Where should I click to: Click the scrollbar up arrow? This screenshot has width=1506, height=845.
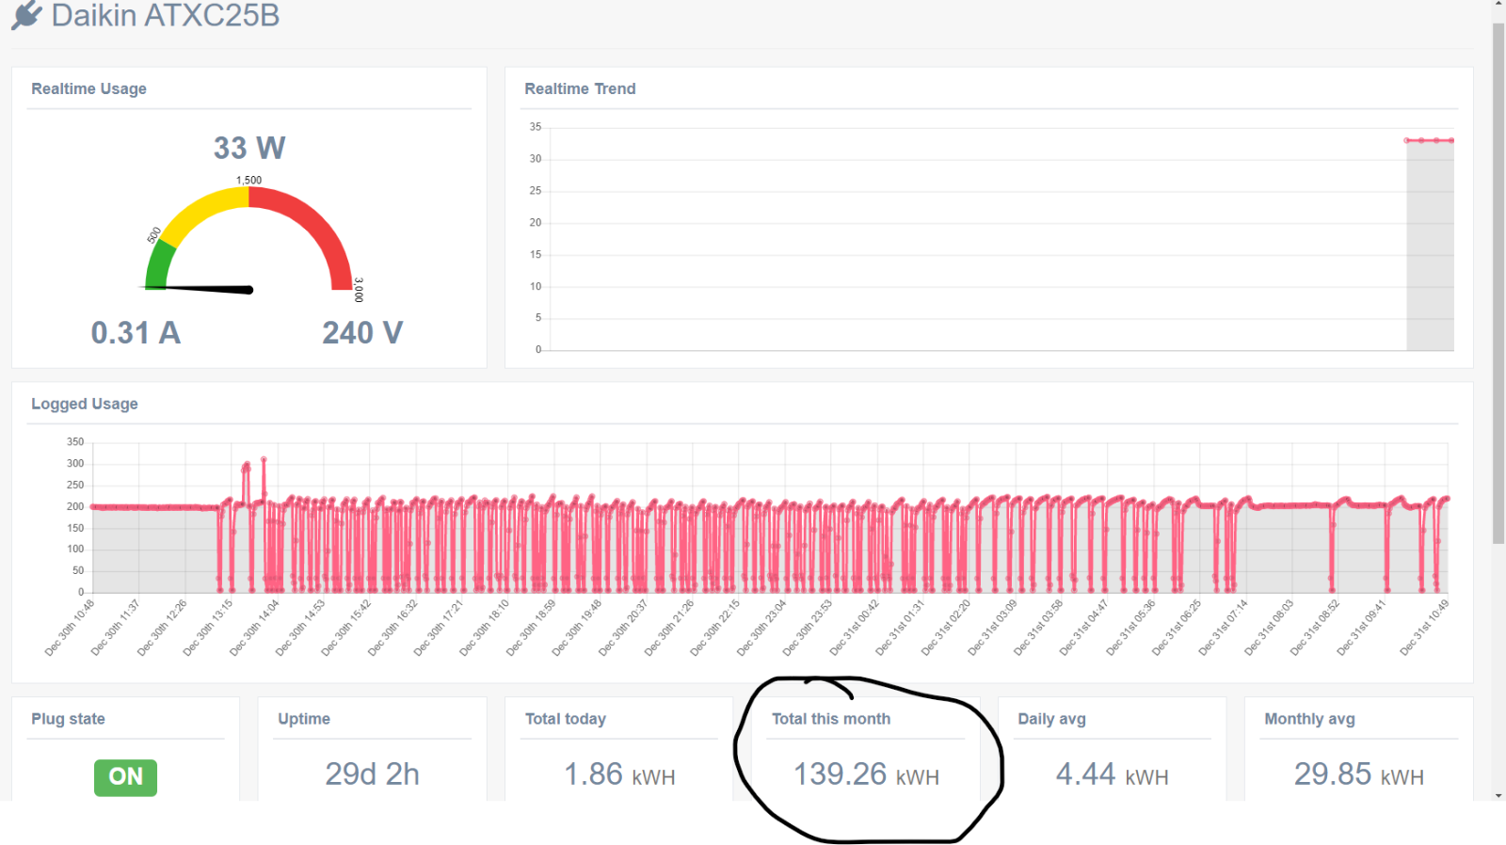click(x=1498, y=5)
